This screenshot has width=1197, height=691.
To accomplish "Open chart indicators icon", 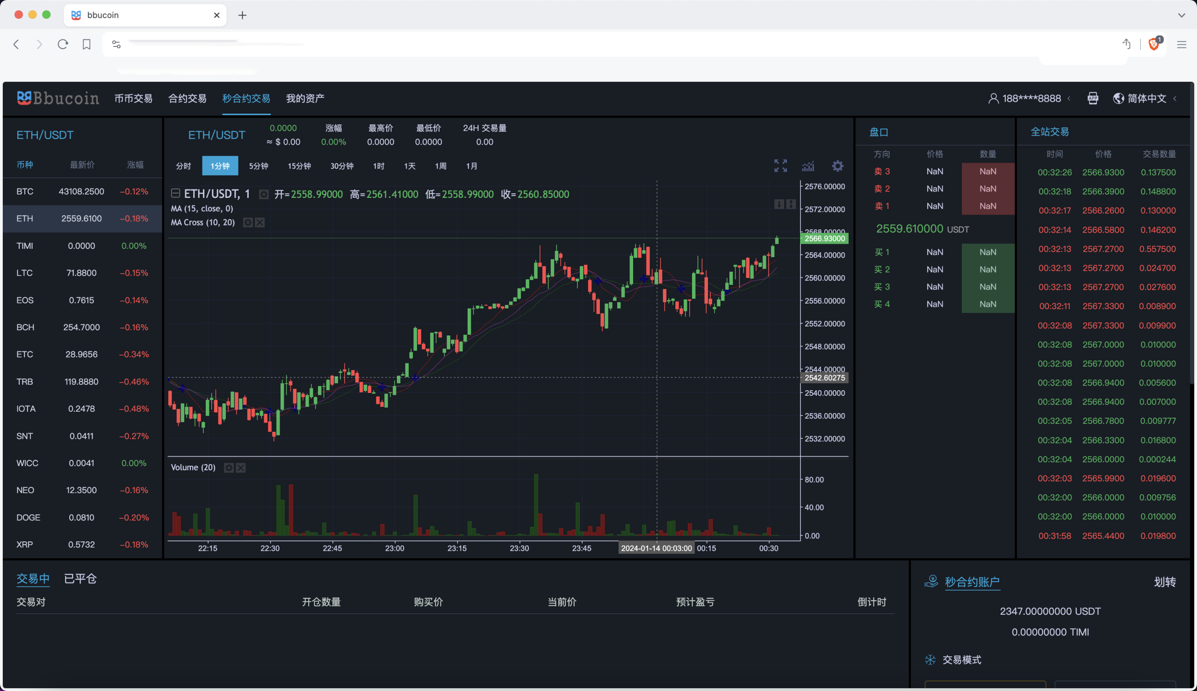I will click(808, 166).
